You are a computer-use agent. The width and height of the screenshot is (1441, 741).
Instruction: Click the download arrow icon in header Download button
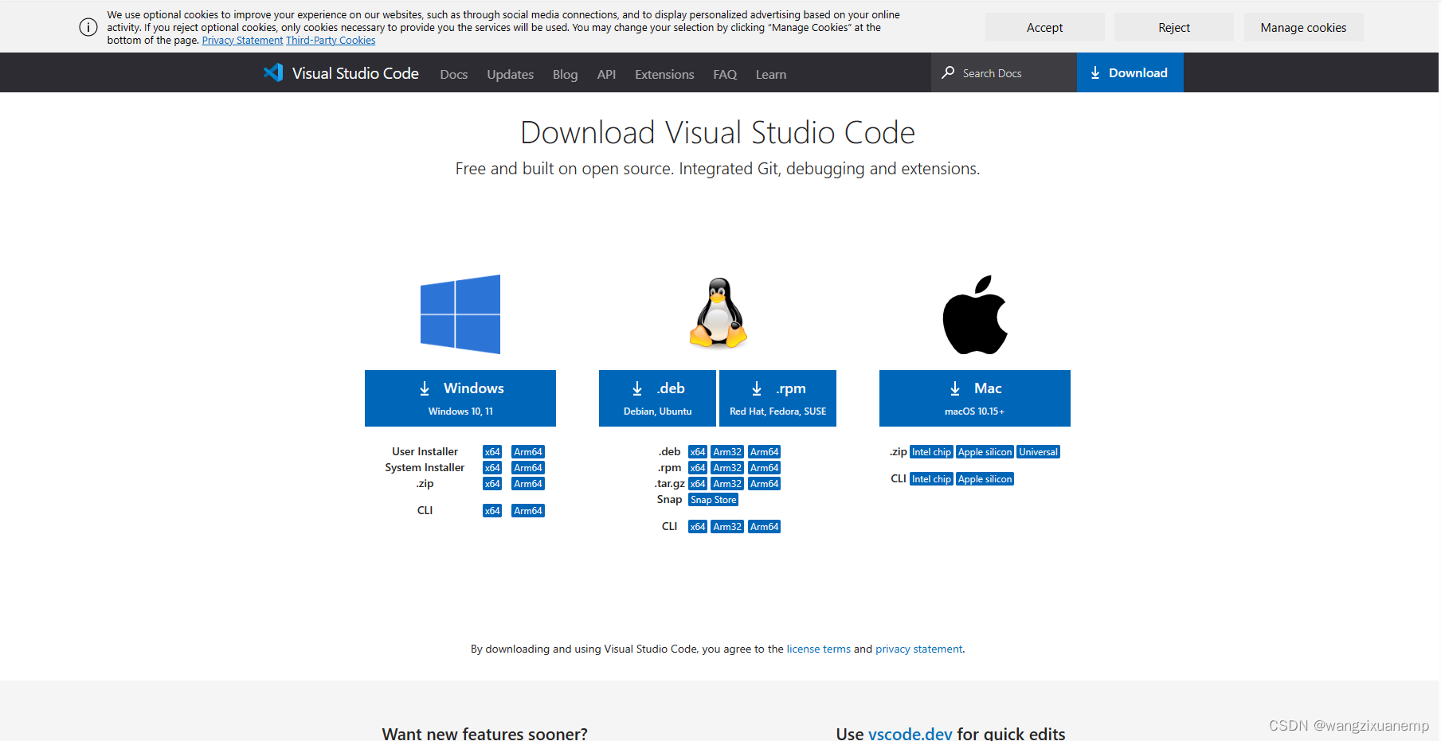pos(1095,72)
